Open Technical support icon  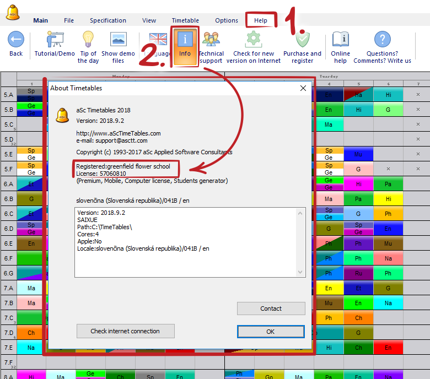(211, 40)
